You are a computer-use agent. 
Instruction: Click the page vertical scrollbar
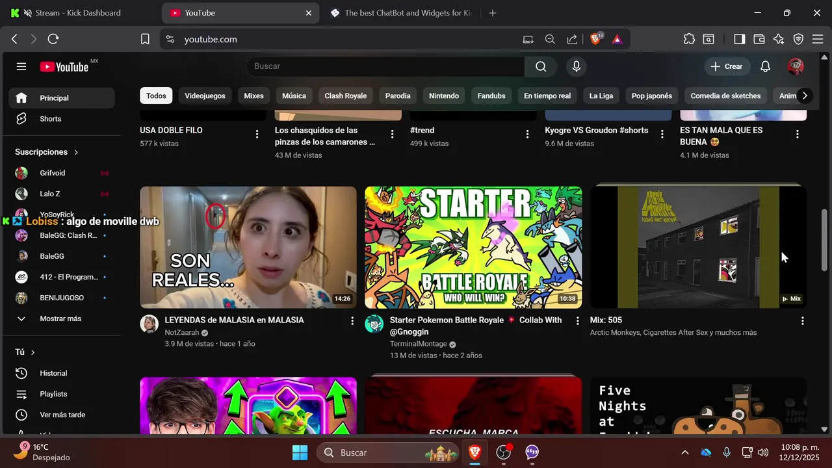(x=825, y=240)
